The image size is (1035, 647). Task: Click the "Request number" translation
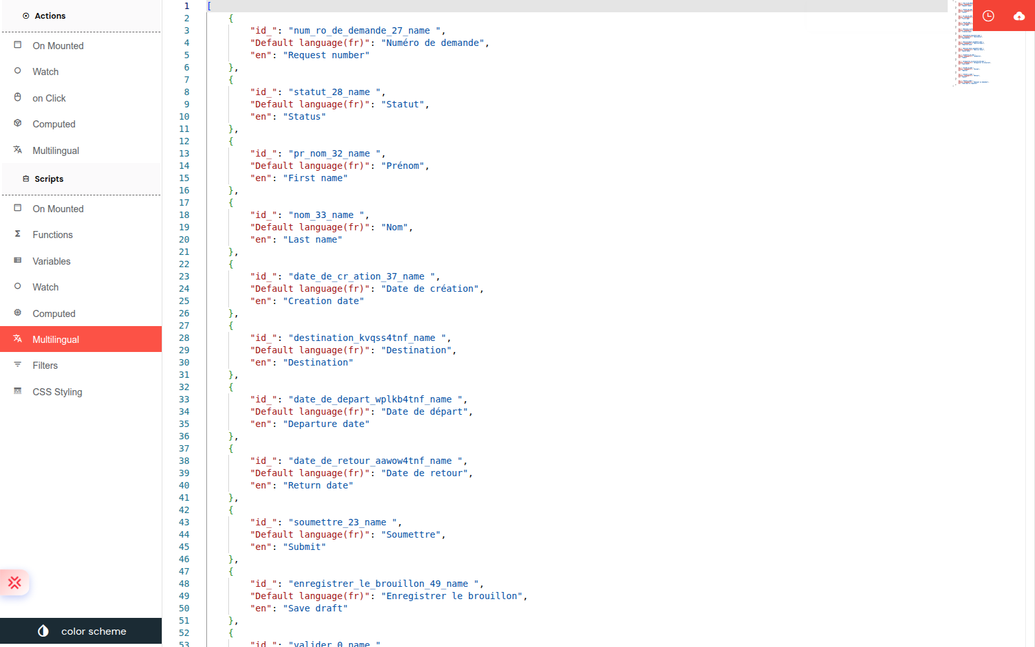326,56
